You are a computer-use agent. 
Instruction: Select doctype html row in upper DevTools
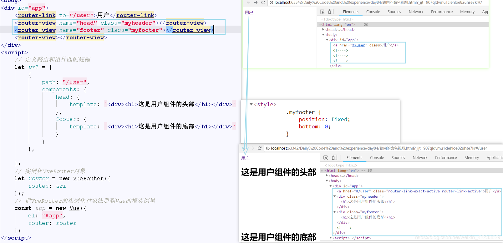tap(338, 19)
